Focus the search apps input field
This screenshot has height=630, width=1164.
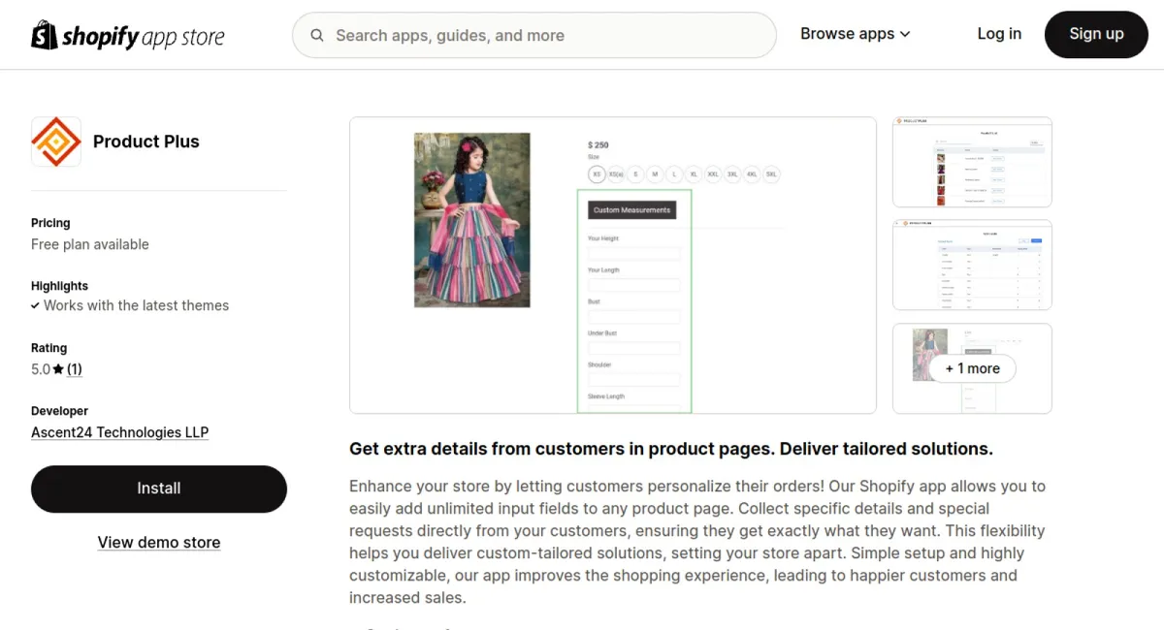pos(534,36)
